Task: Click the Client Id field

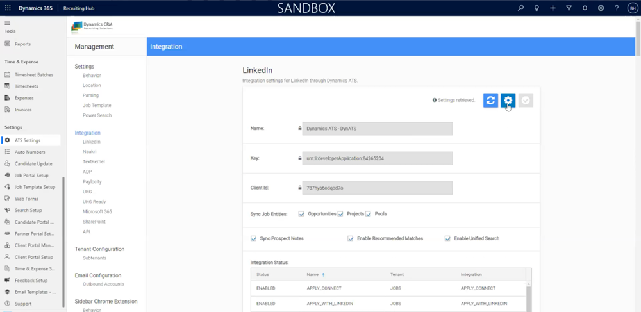Action: (x=378, y=188)
